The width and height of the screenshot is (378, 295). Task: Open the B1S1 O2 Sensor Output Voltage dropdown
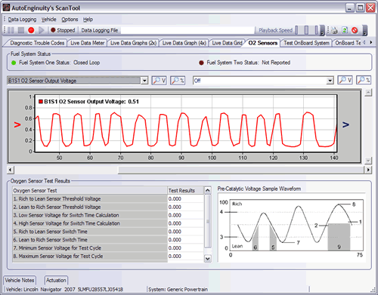(x=144, y=81)
